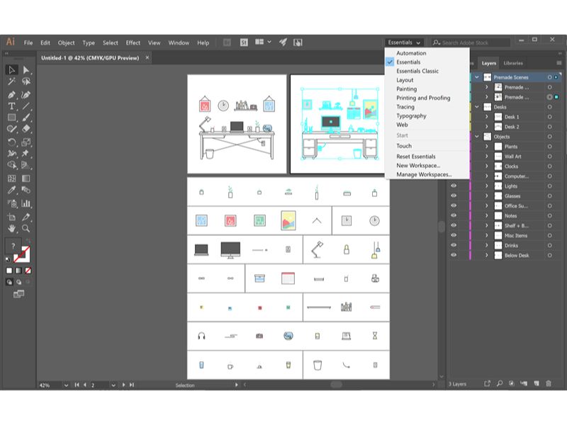Choose the Rectangle tool

pos(11,118)
